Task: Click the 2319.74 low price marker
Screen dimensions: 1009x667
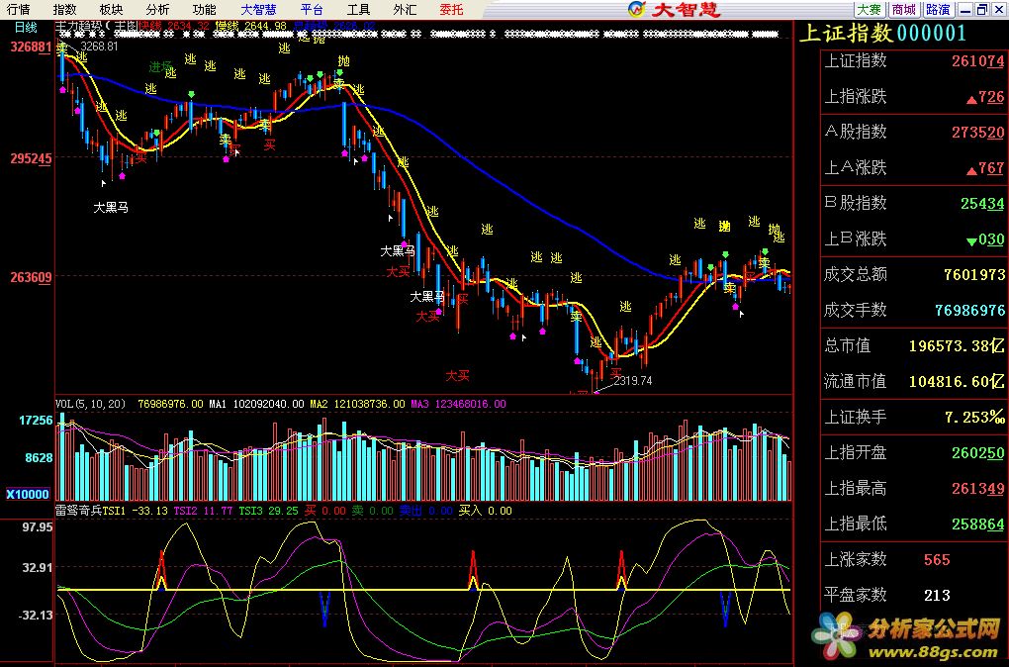Action: coord(632,380)
